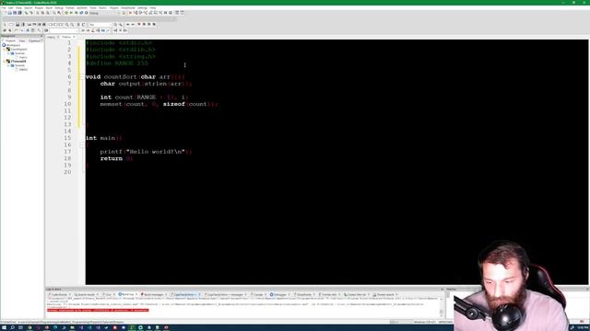Click the blue Rebuild icon
The image size is (590, 331).
(x=81, y=13)
